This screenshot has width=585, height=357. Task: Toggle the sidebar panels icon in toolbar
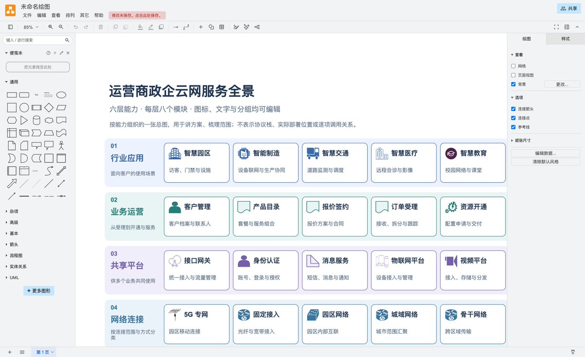[x=10, y=27]
